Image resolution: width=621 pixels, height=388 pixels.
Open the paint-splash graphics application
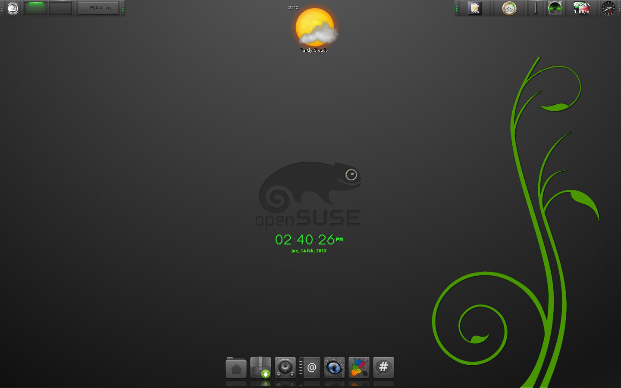[x=359, y=367]
